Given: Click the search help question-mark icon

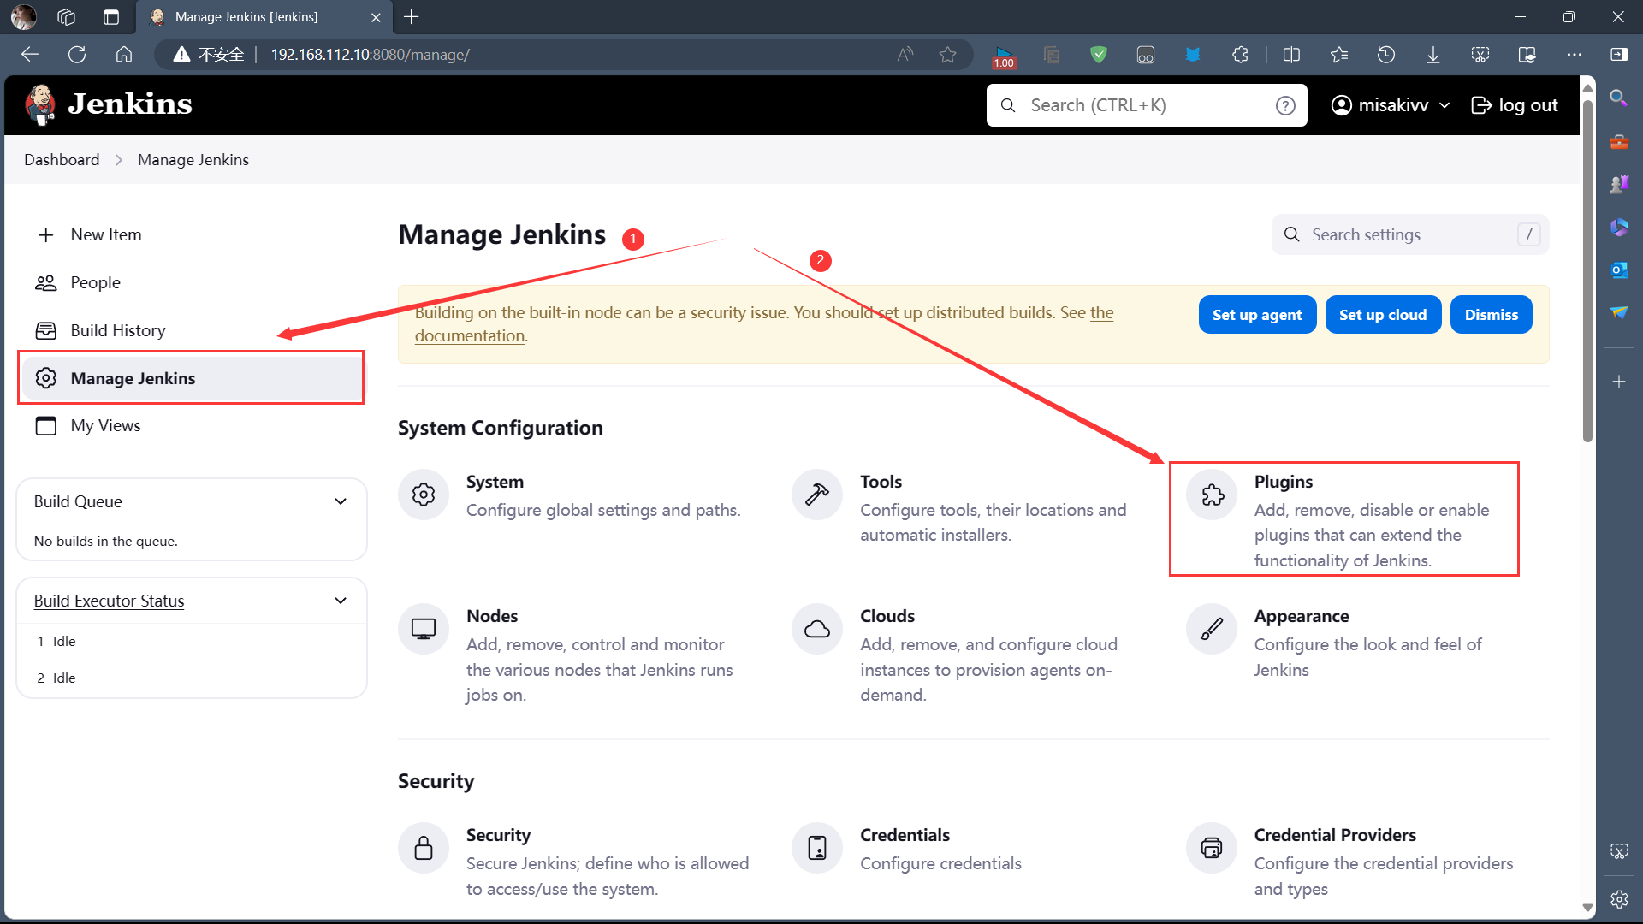Looking at the screenshot, I should [x=1285, y=105].
